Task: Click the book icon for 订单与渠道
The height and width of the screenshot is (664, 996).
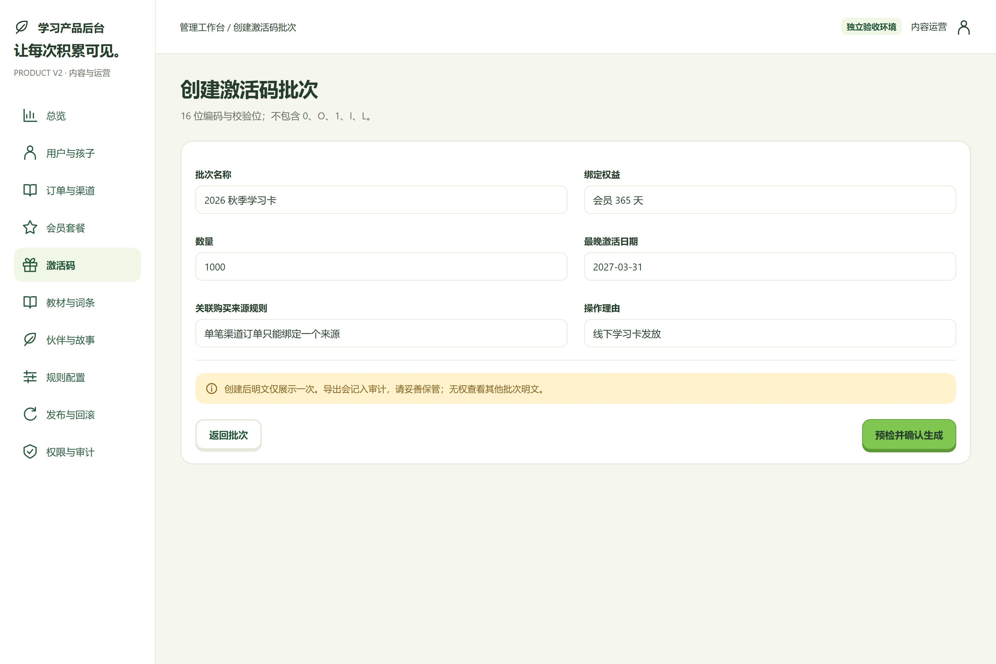Action: click(x=30, y=190)
